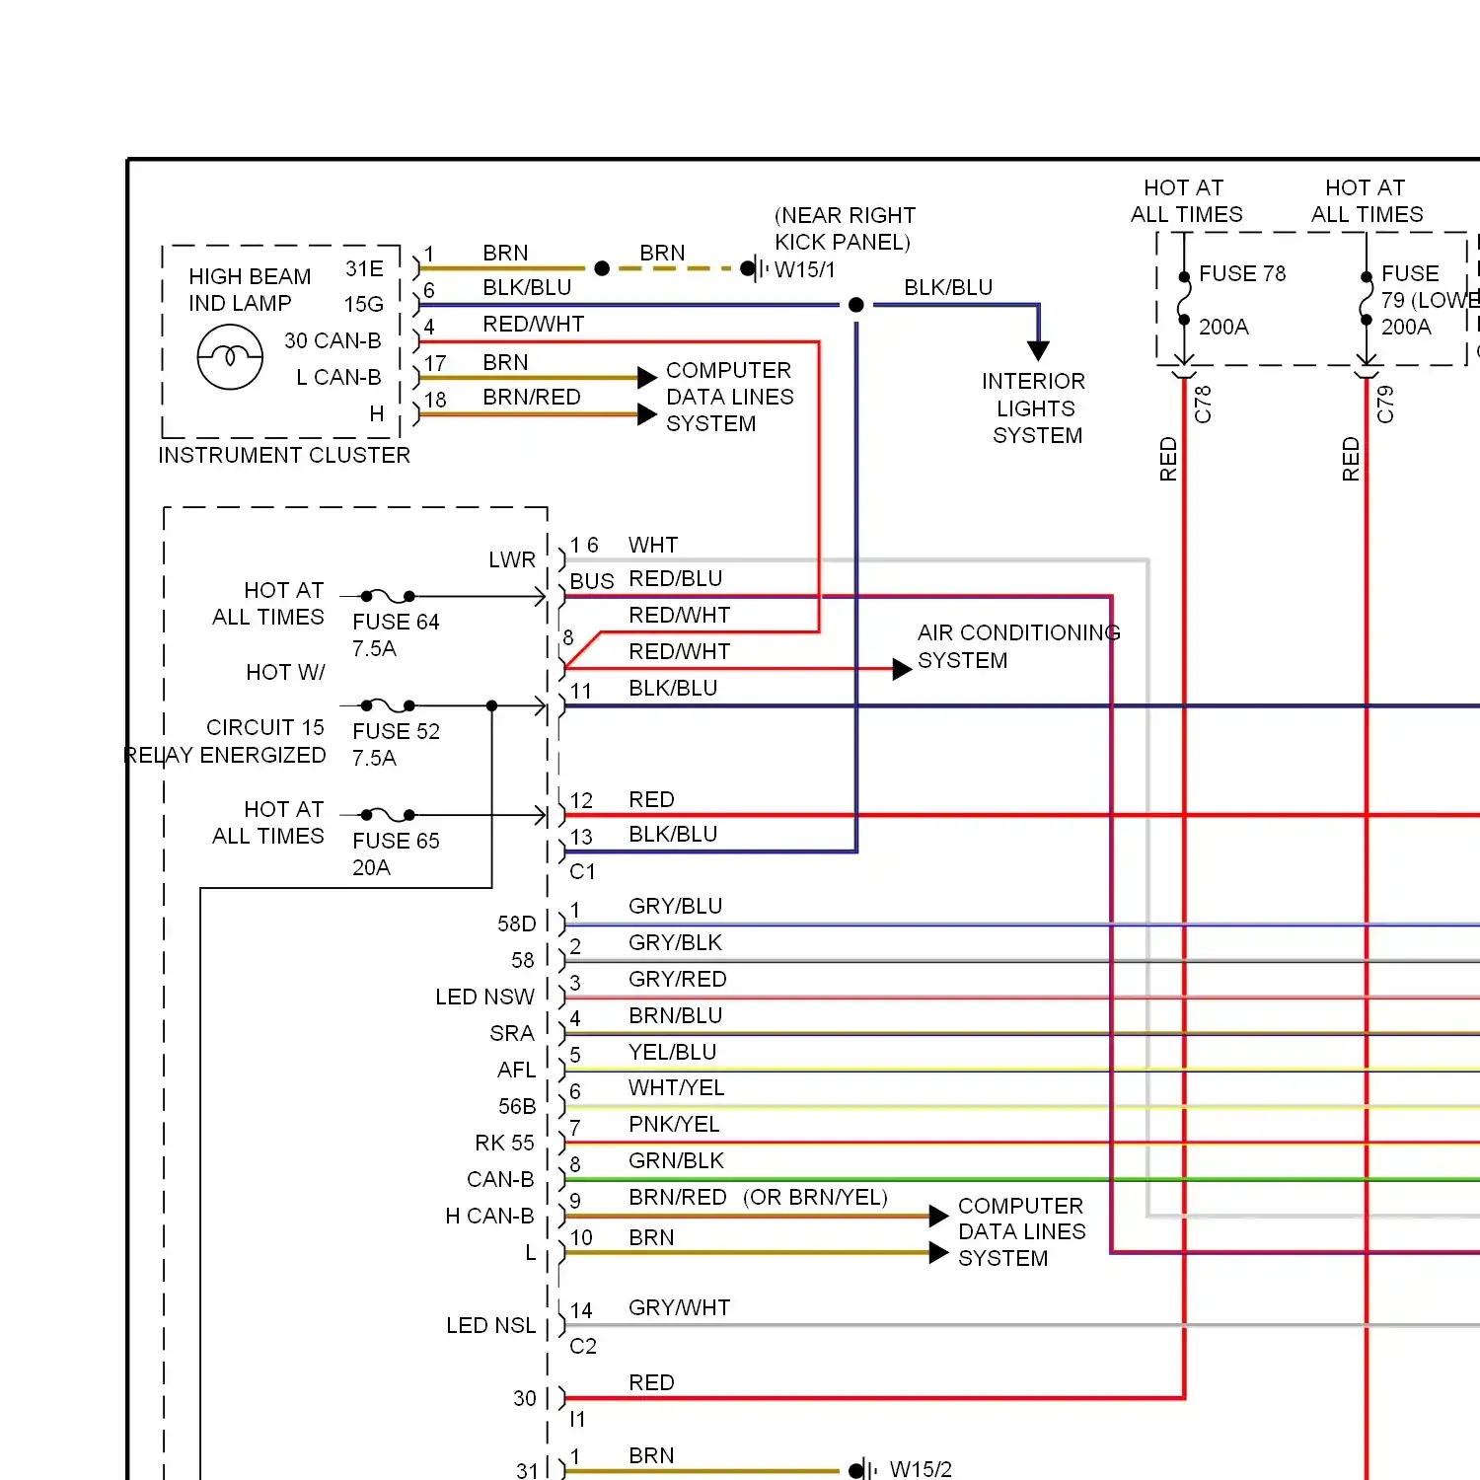The height and width of the screenshot is (1480, 1480).
Task: Click the FUSE 52 7.5A label
Action: [395, 745]
